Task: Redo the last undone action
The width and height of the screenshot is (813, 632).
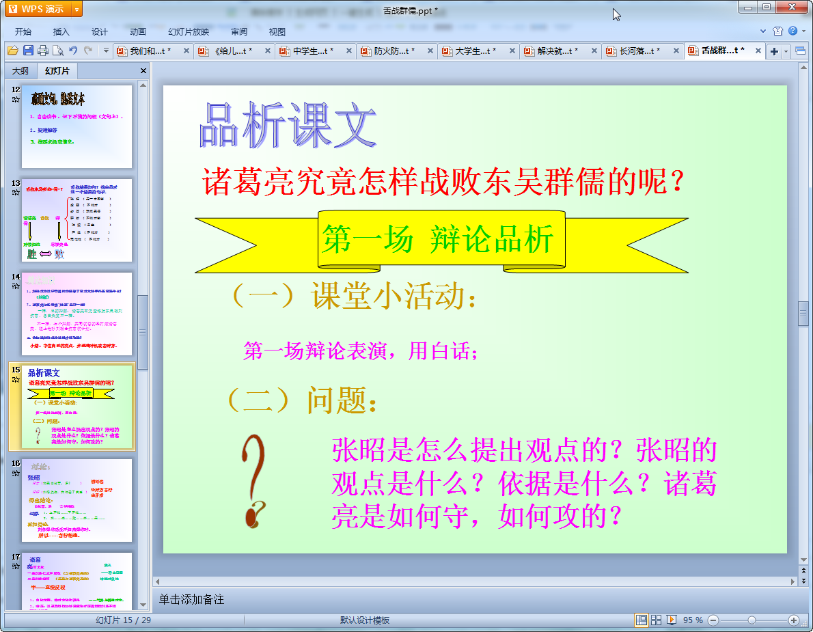Action: 87,51
